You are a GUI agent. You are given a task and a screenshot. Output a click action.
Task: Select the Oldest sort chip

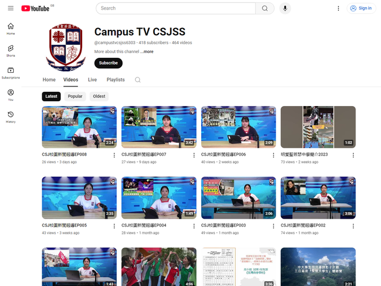(x=99, y=96)
